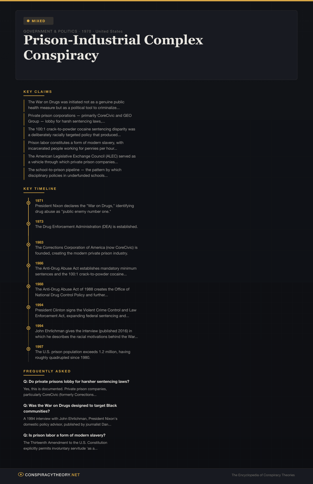Click the 1988 timeline marker dot
The width and height of the screenshot is (313, 484).
point(28,286)
